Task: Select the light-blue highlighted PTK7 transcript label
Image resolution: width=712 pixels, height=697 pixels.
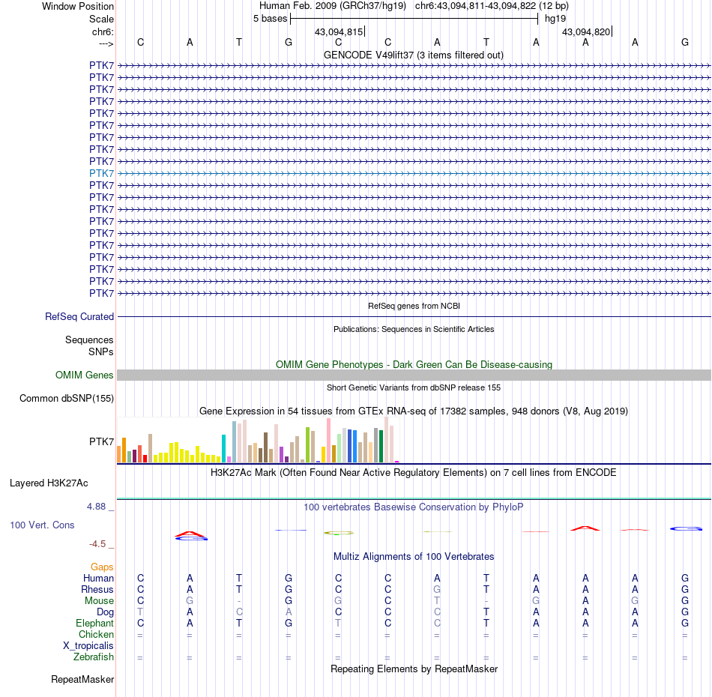Action: [101, 173]
